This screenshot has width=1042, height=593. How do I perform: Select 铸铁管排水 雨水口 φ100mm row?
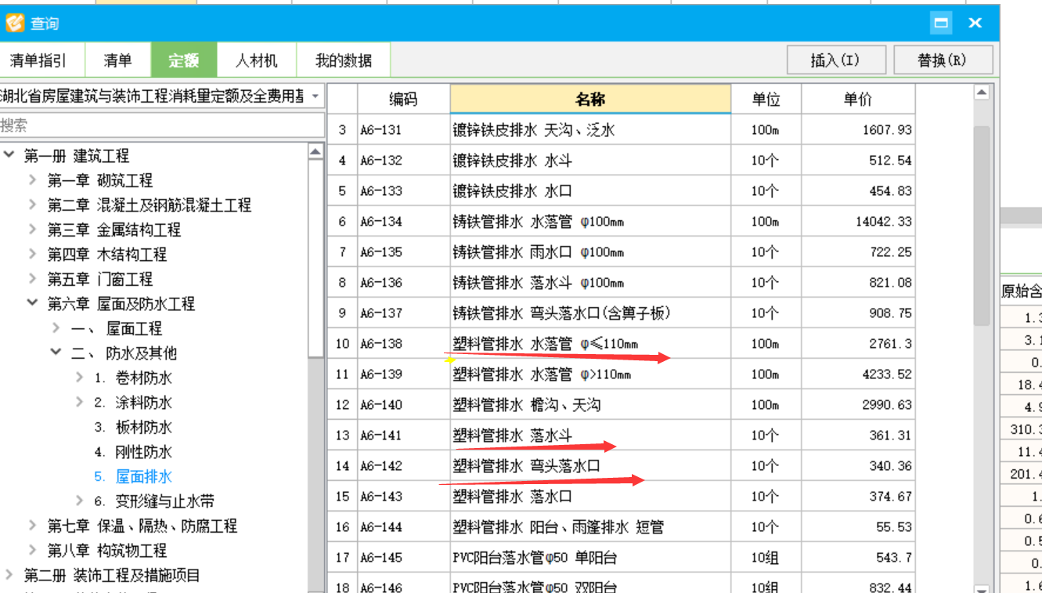pos(622,252)
